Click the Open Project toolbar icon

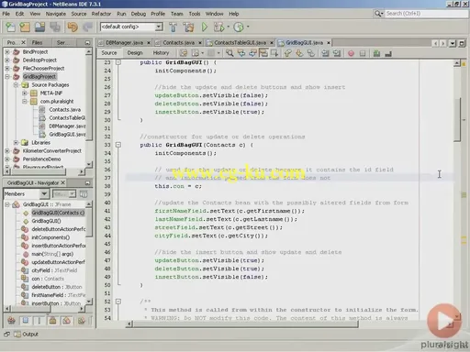coord(39,27)
